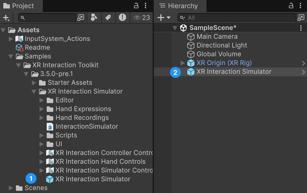Viewport: 307px width, 193px height.
Task: Select the Scripts folder icon
Action: click(x=50, y=135)
